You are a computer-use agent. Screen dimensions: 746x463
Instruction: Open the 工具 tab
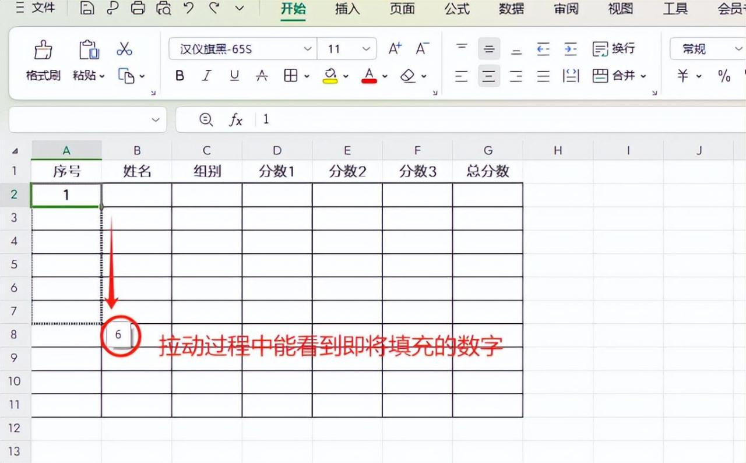click(675, 9)
